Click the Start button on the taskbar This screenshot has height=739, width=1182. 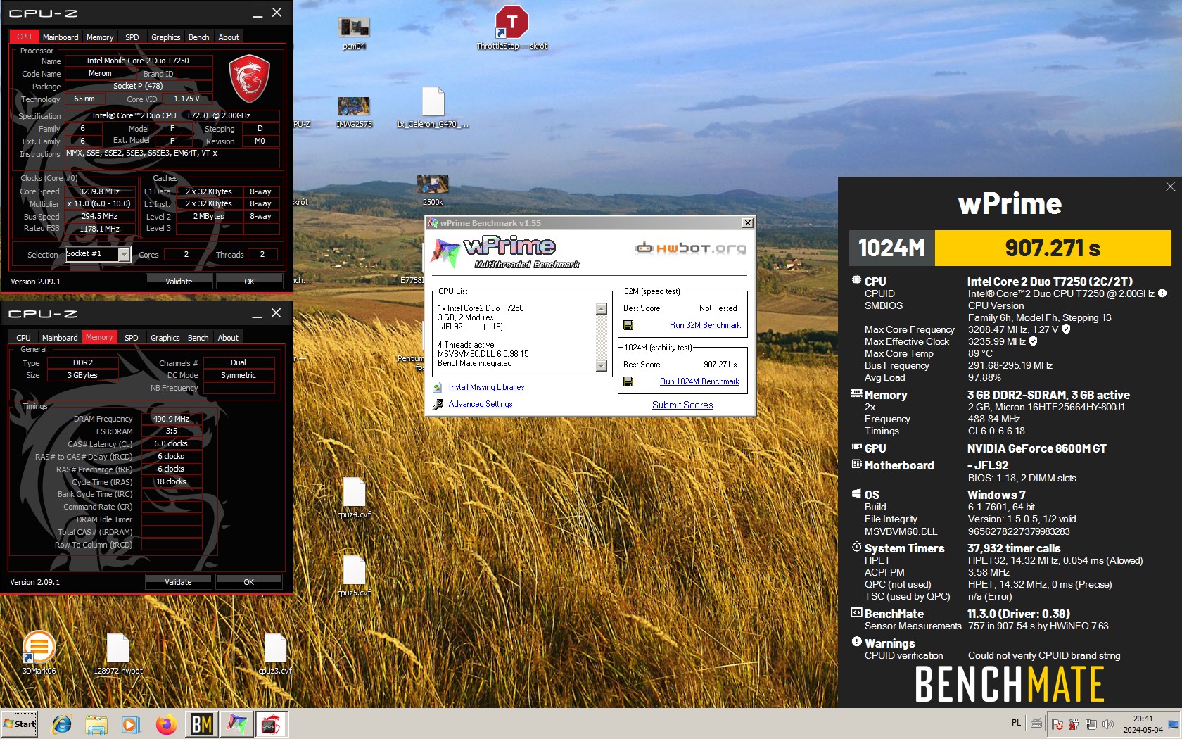click(20, 724)
